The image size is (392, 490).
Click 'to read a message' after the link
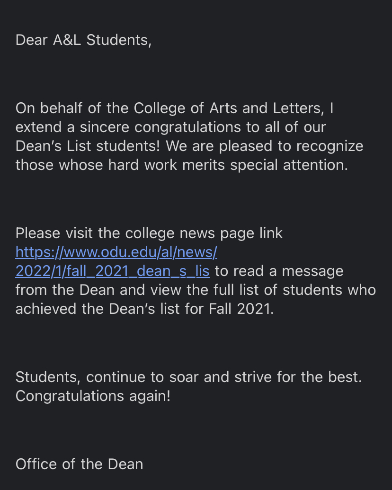279,271
